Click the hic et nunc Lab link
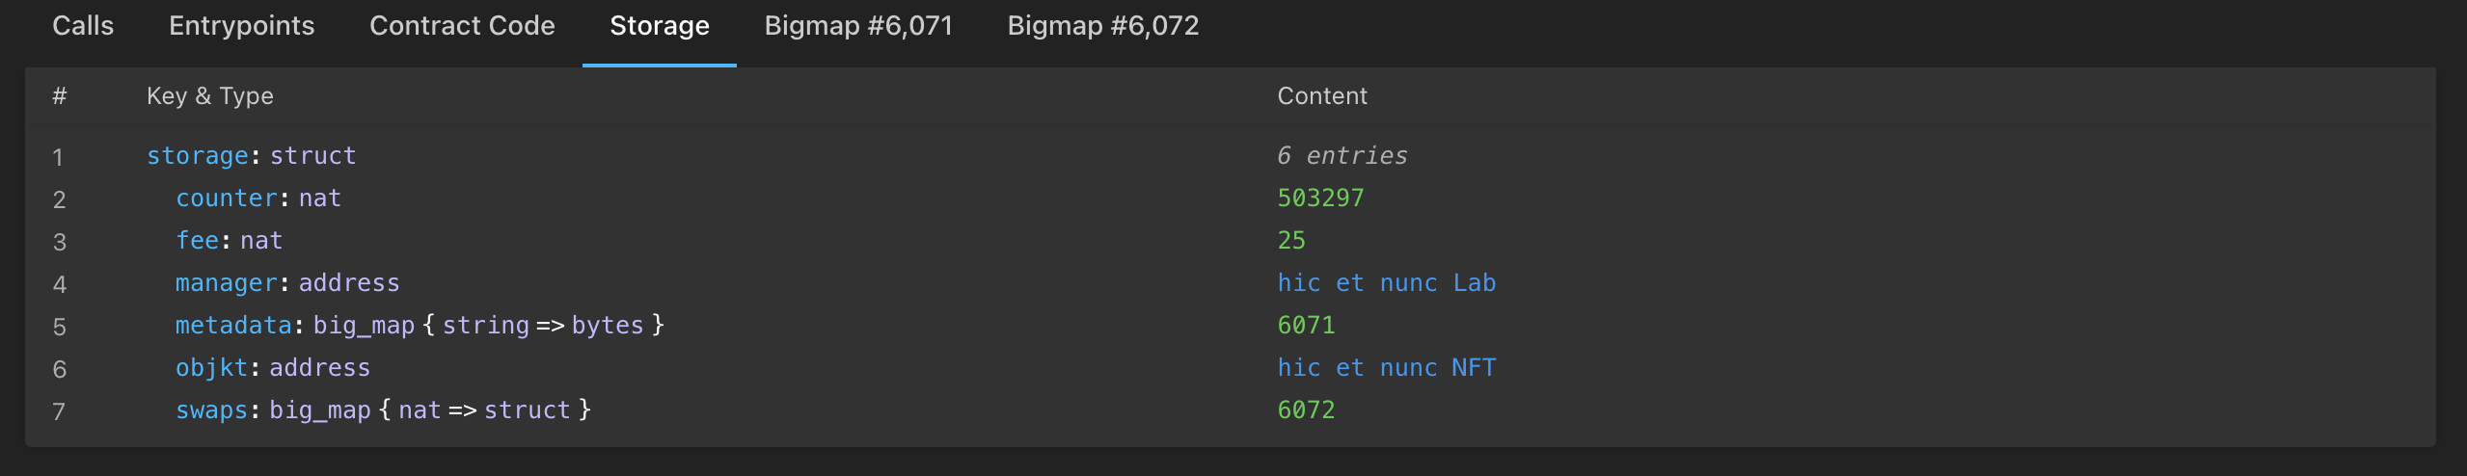This screenshot has height=476, width=2467. (x=1386, y=283)
